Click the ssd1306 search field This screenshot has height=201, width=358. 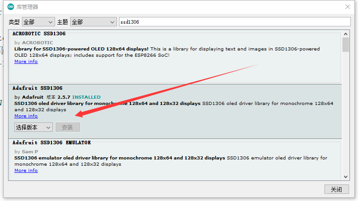point(234,22)
